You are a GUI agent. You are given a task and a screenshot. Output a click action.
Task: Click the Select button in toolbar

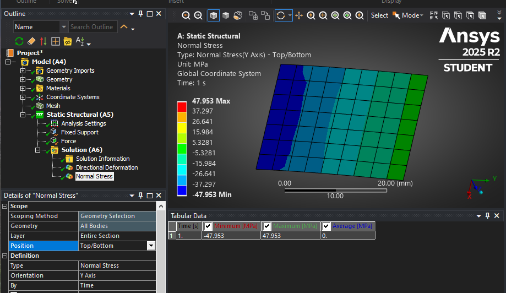click(379, 15)
